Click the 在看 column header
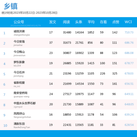Viewport: 137px width, 137px height. pos(103,22)
